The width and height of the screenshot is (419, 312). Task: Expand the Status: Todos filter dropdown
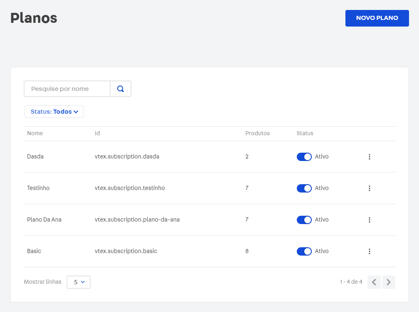[x=54, y=112]
